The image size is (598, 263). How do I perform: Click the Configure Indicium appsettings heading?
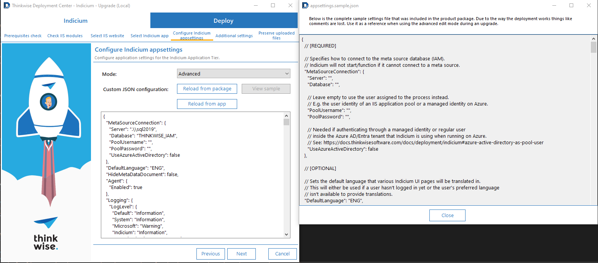click(139, 50)
